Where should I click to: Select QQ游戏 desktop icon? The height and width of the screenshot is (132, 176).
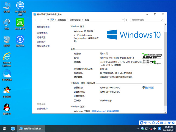click(7, 92)
